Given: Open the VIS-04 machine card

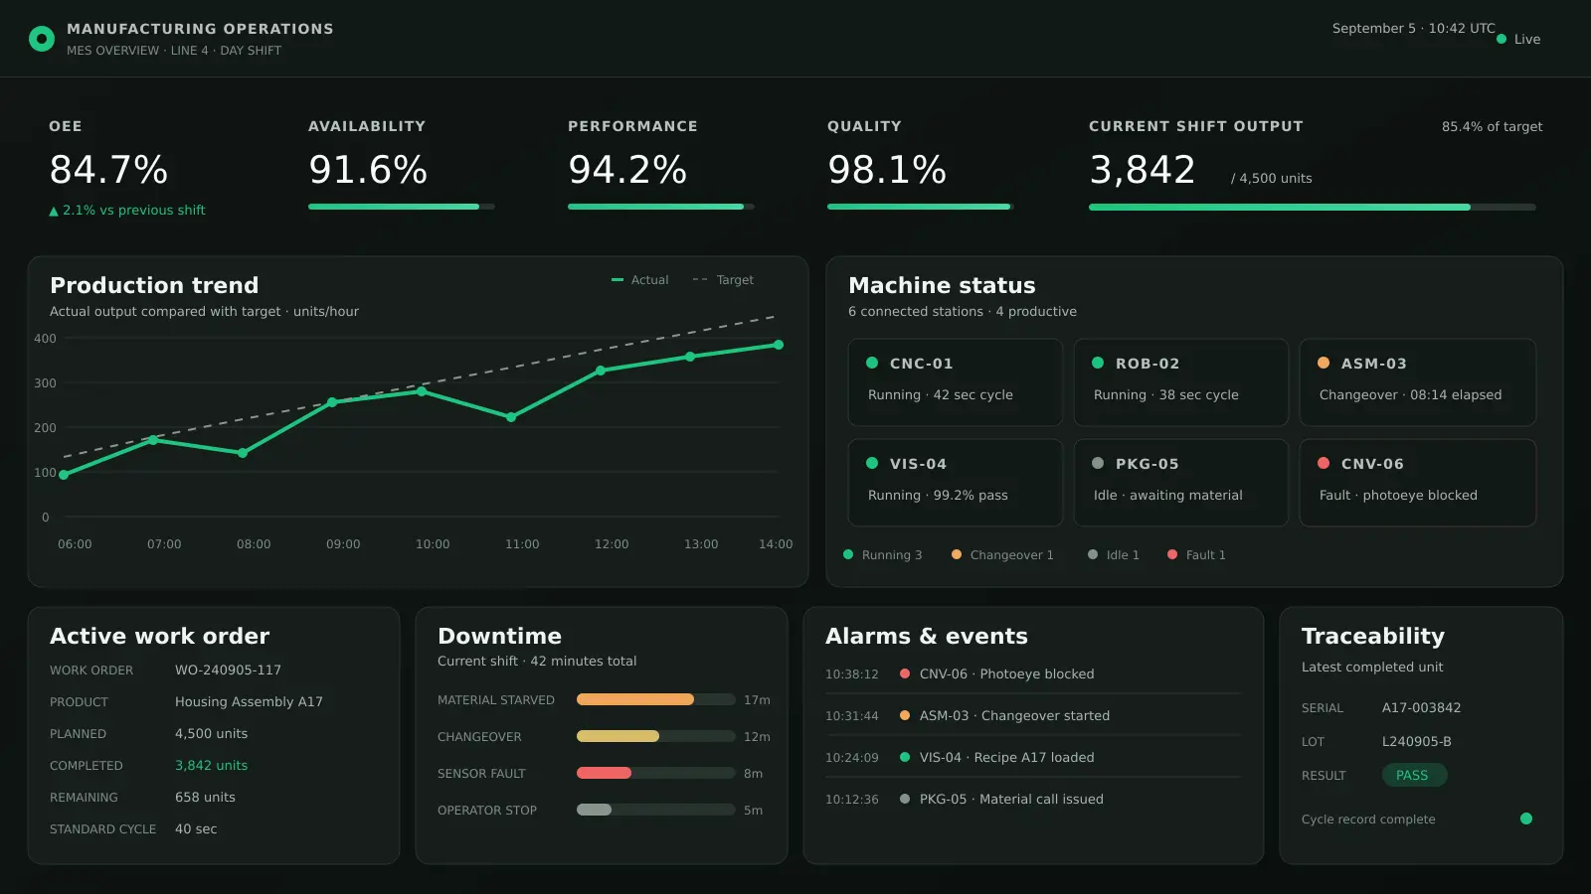Looking at the screenshot, I should [956, 483].
